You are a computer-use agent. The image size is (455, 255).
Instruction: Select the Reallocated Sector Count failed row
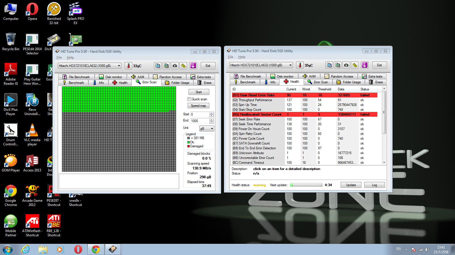[x=305, y=114]
